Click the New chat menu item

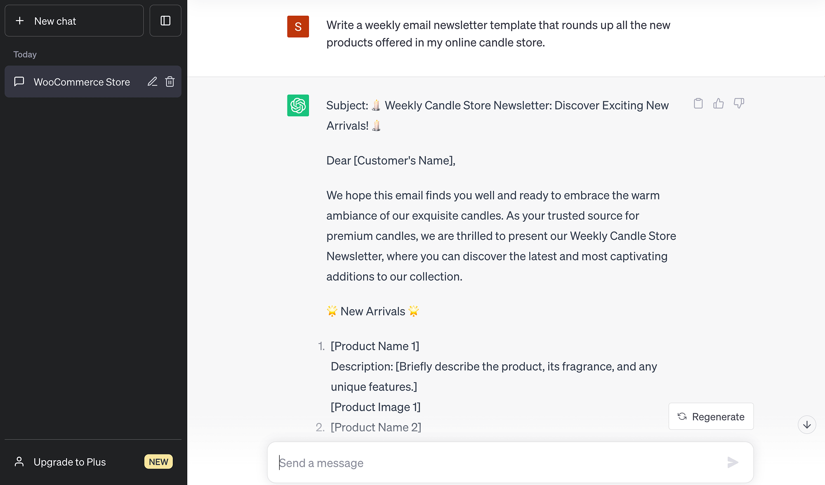click(75, 21)
